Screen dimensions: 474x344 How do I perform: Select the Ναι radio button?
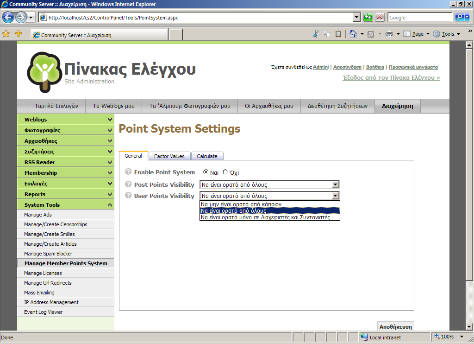point(206,172)
